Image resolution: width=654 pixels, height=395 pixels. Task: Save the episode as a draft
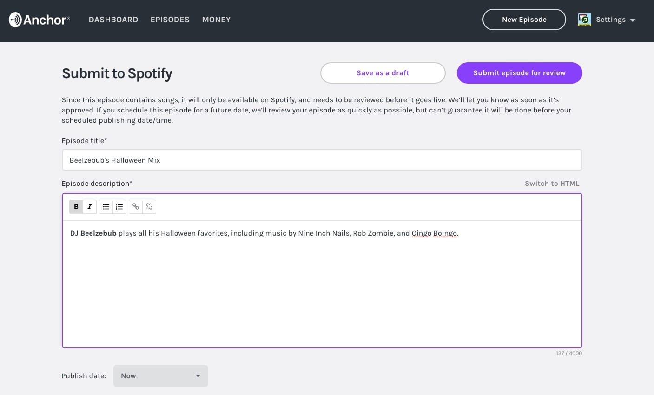click(383, 73)
